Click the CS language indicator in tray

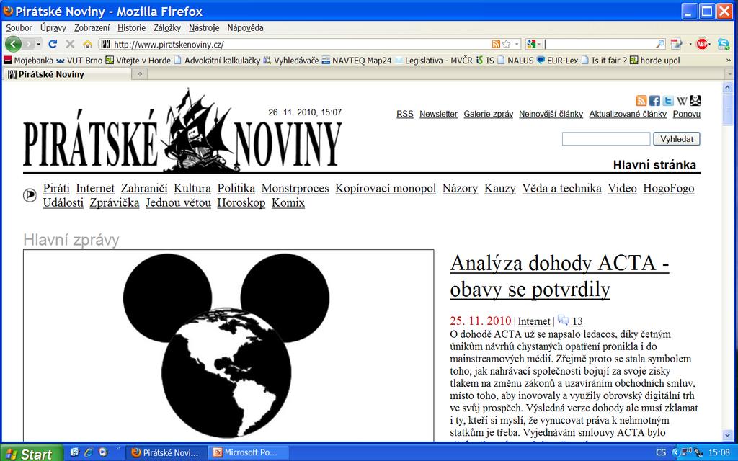tap(661, 452)
